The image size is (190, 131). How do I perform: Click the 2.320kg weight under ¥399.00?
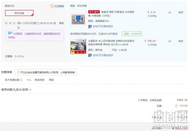click(152, 45)
